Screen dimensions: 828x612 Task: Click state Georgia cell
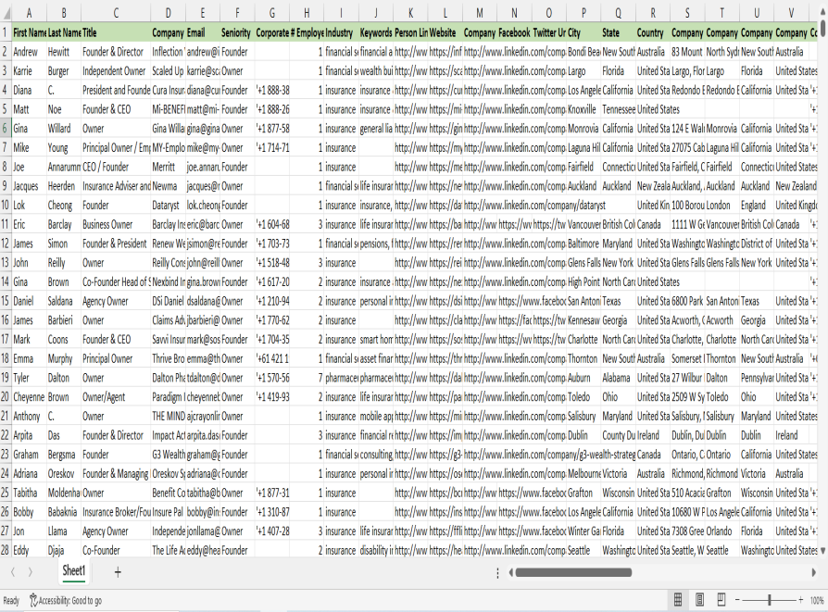tap(619, 320)
